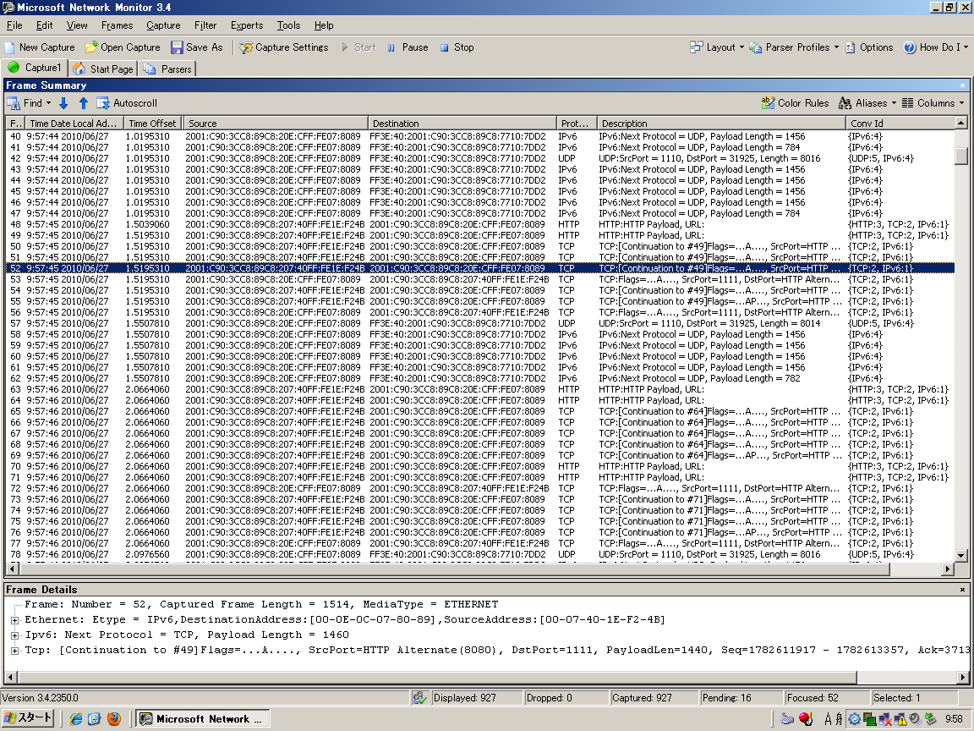Open Color Rules
Screen dimensions: 974x731
(795, 103)
